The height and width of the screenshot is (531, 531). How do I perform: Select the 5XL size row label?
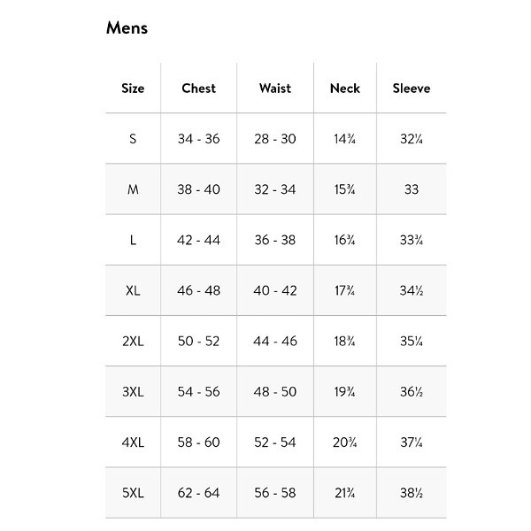[133, 492]
